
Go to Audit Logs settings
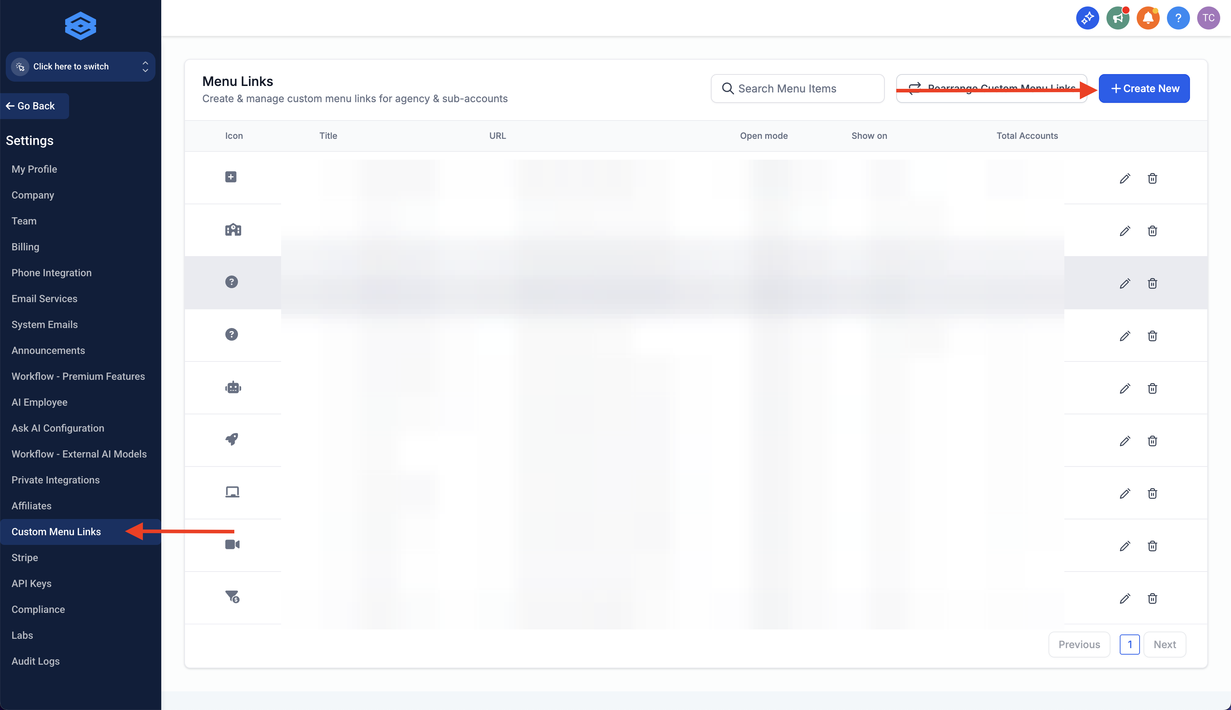tap(36, 661)
